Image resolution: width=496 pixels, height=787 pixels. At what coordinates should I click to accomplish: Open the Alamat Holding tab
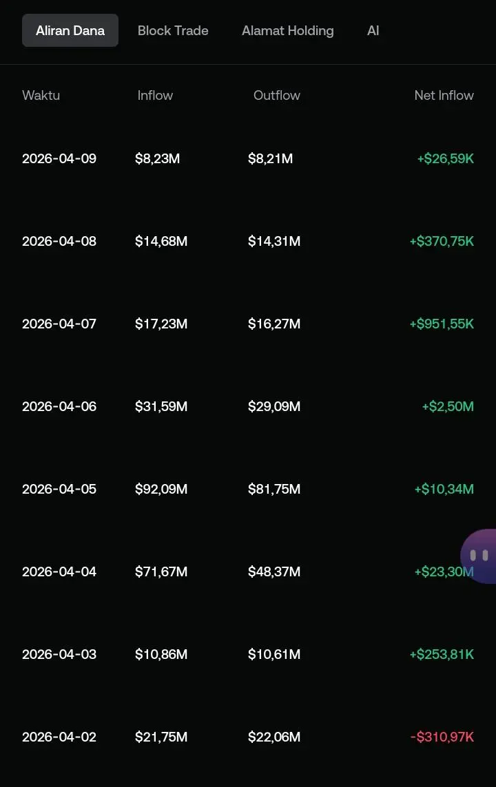(x=288, y=30)
